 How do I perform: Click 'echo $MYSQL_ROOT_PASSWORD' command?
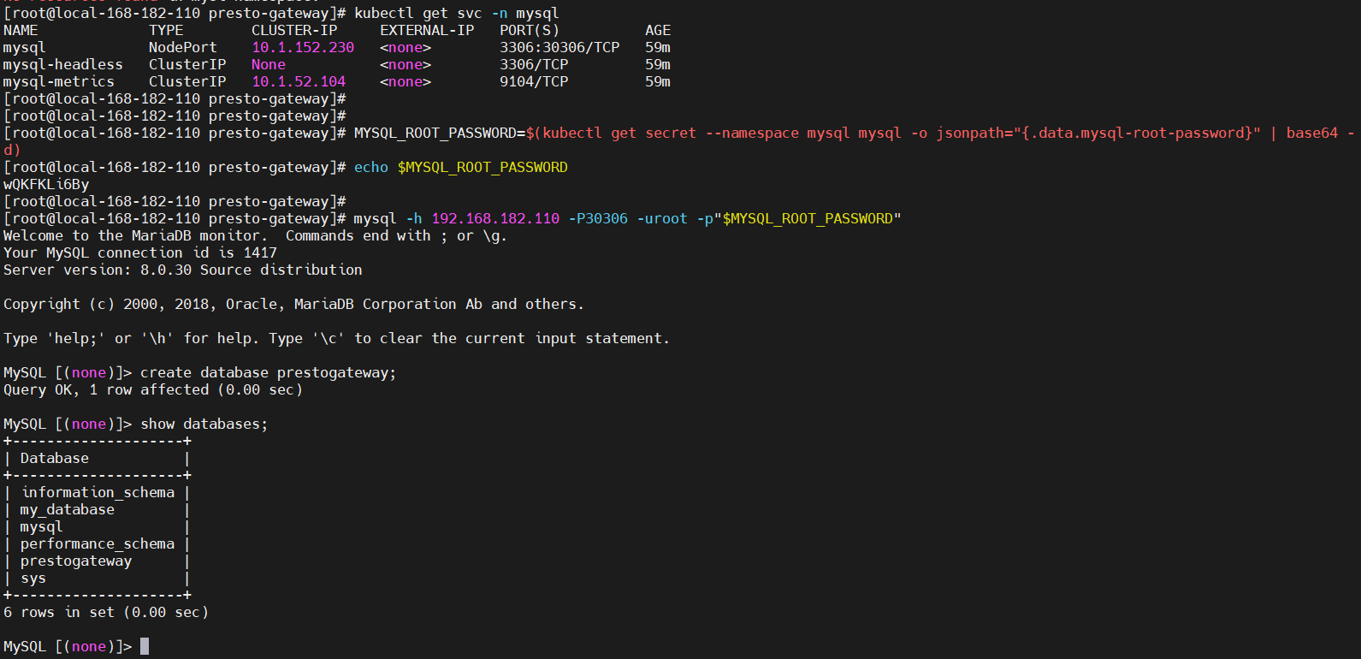[x=461, y=168]
